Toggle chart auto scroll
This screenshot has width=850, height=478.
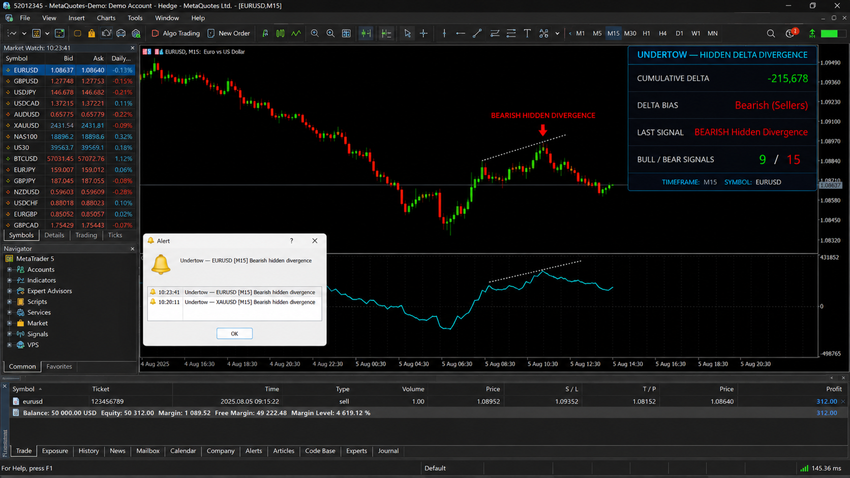[x=366, y=33]
